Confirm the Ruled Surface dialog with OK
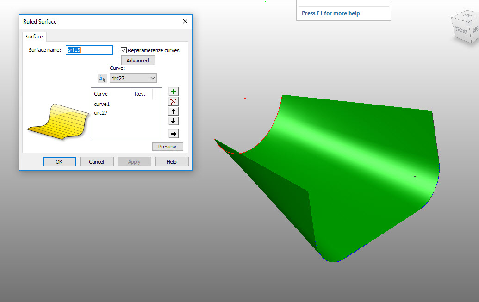 coord(59,161)
